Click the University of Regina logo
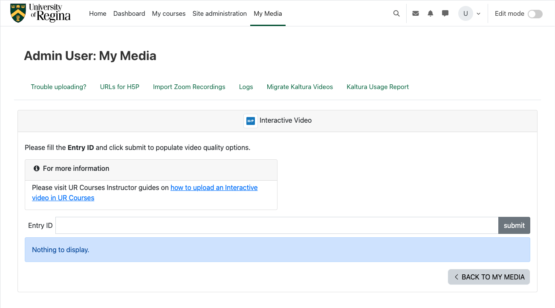 pos(40,13)
